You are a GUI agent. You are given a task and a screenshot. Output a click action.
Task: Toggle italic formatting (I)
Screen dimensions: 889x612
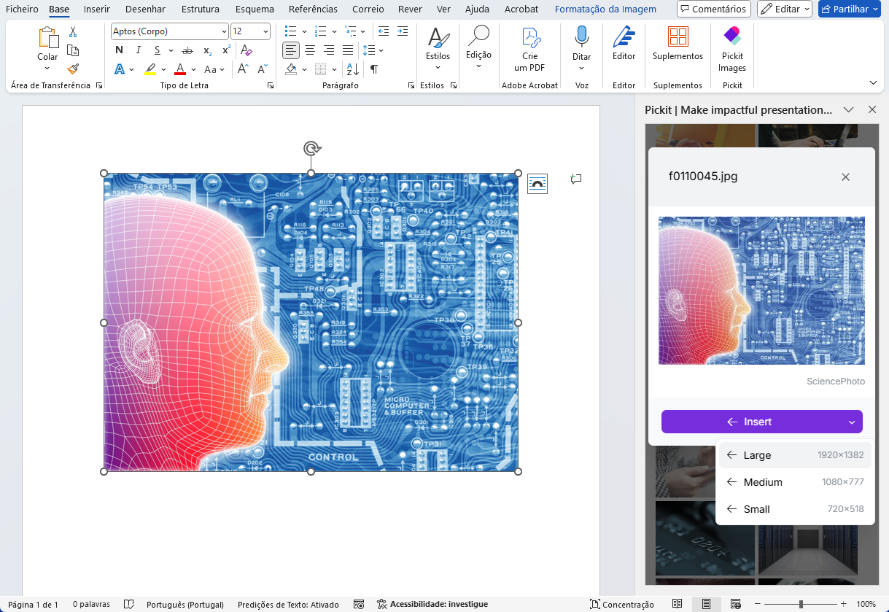point(139,50)
